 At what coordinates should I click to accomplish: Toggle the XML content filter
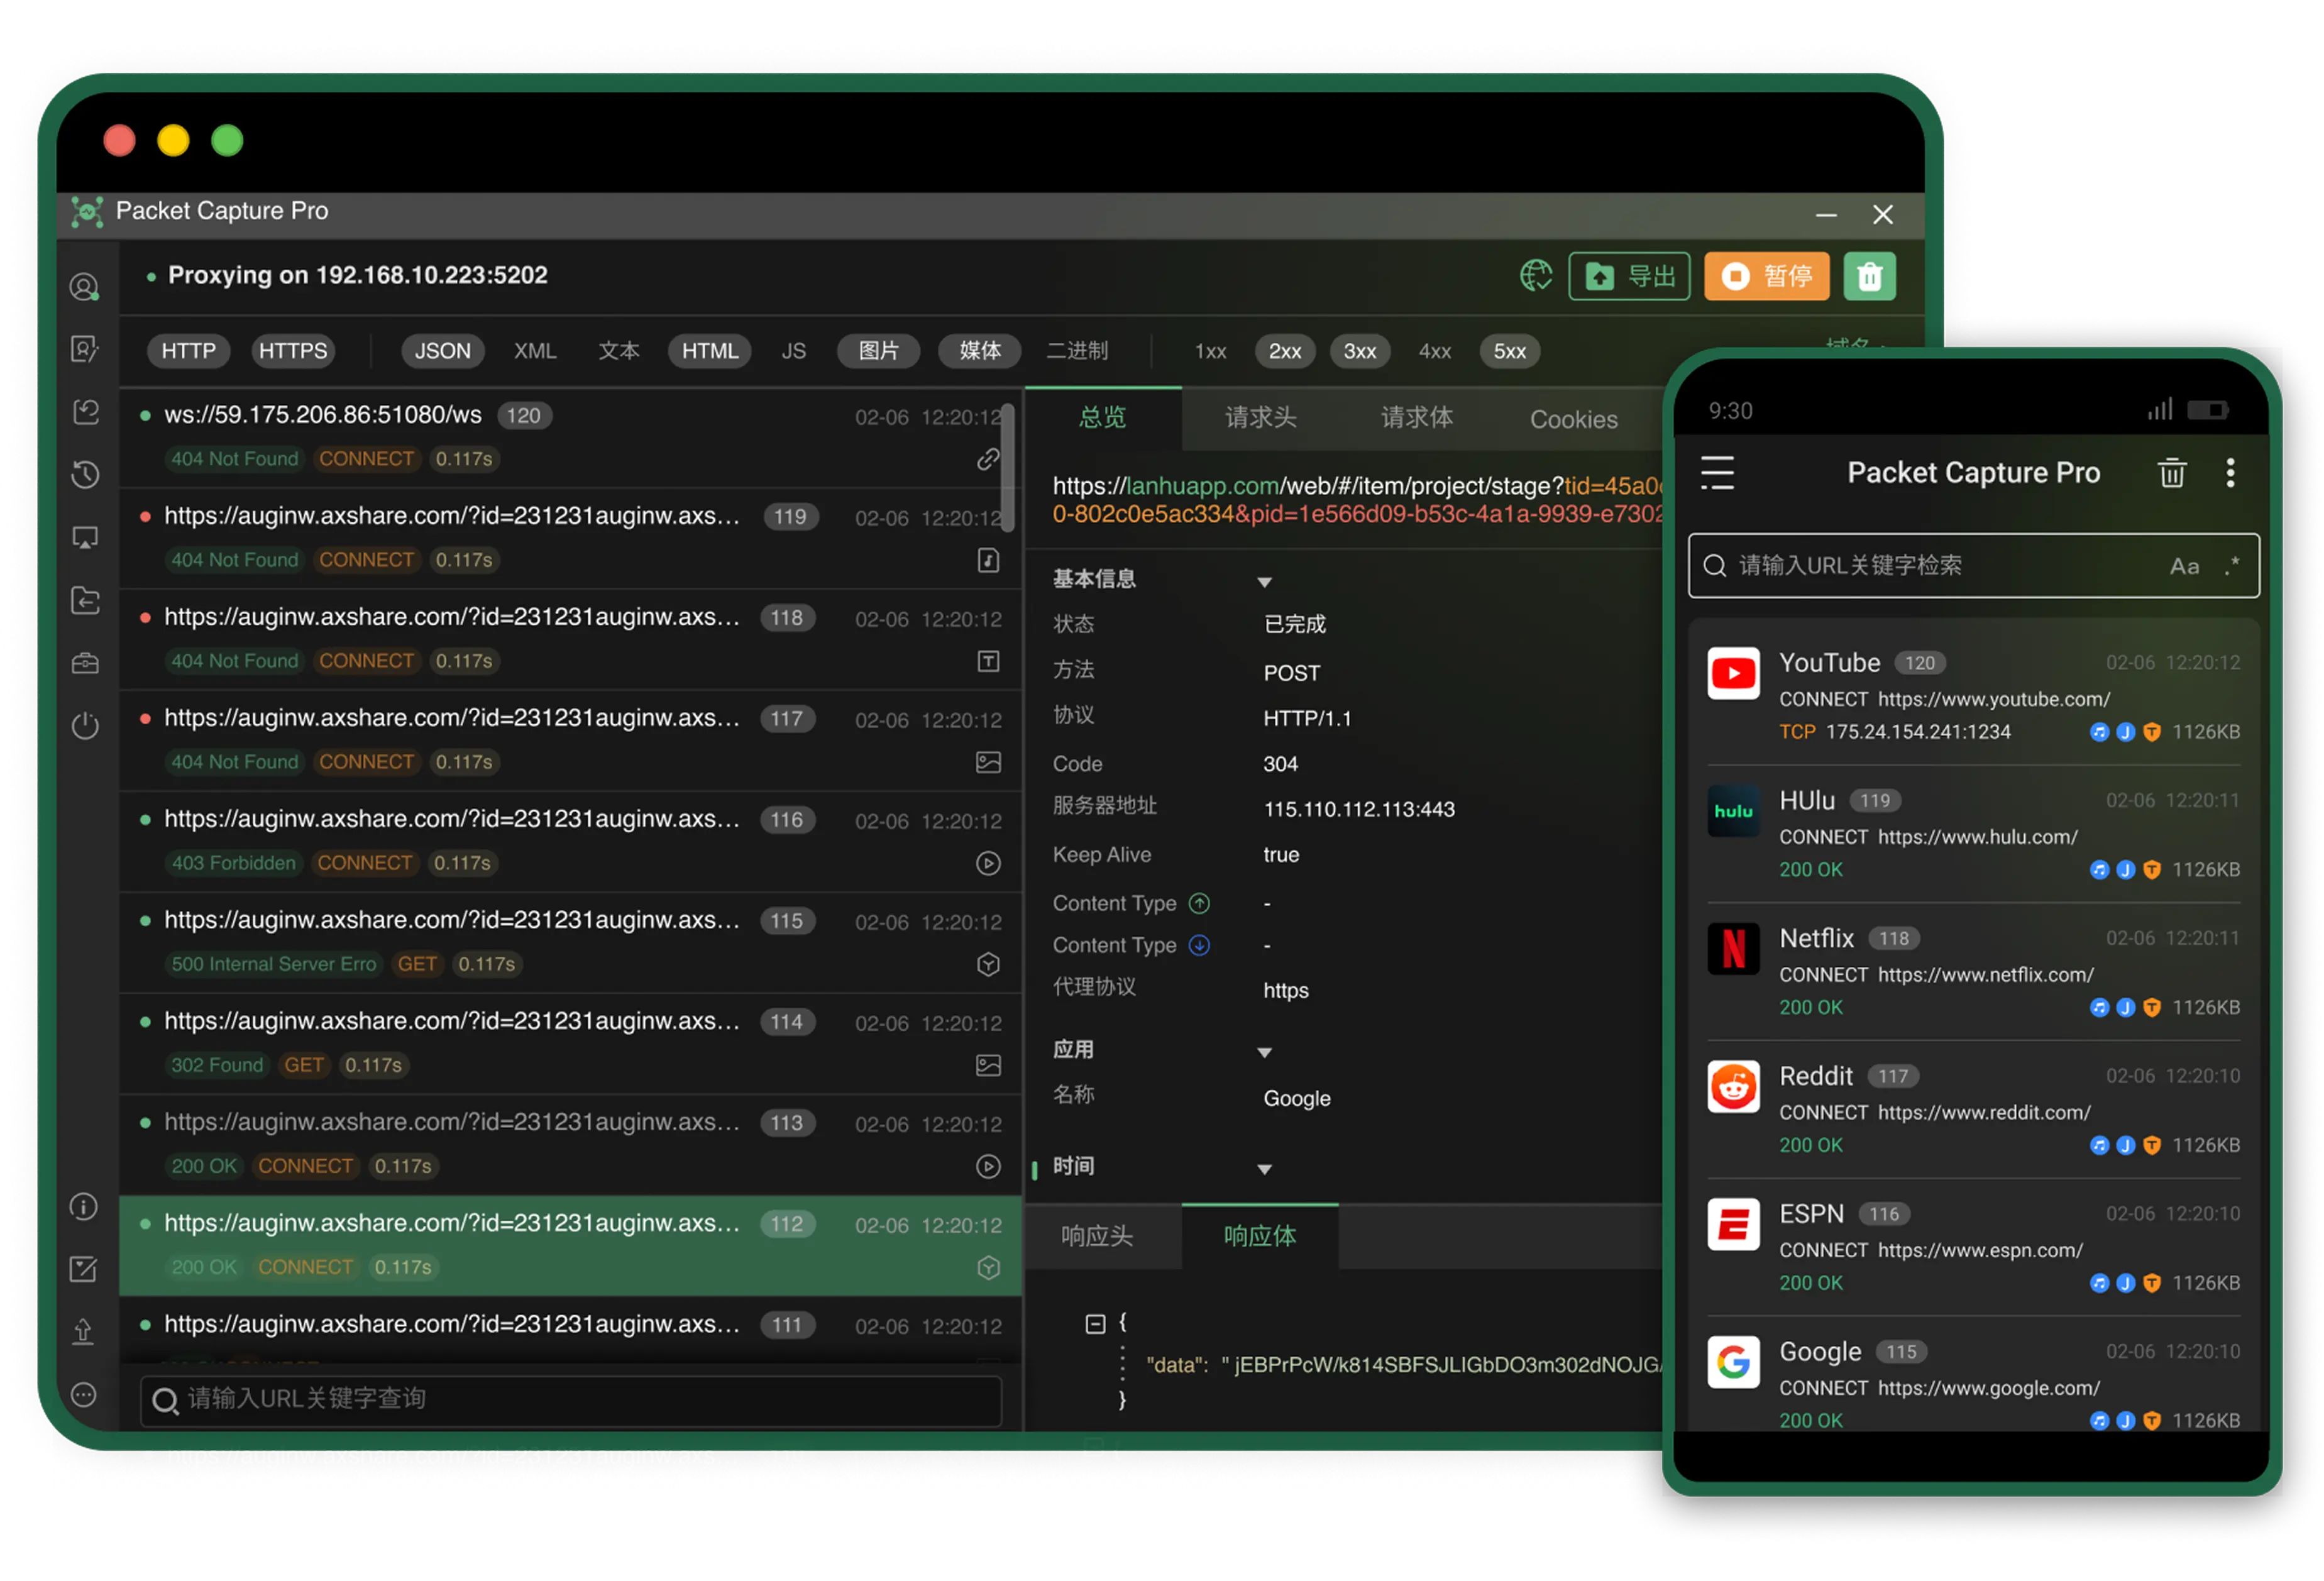point(535,351)
